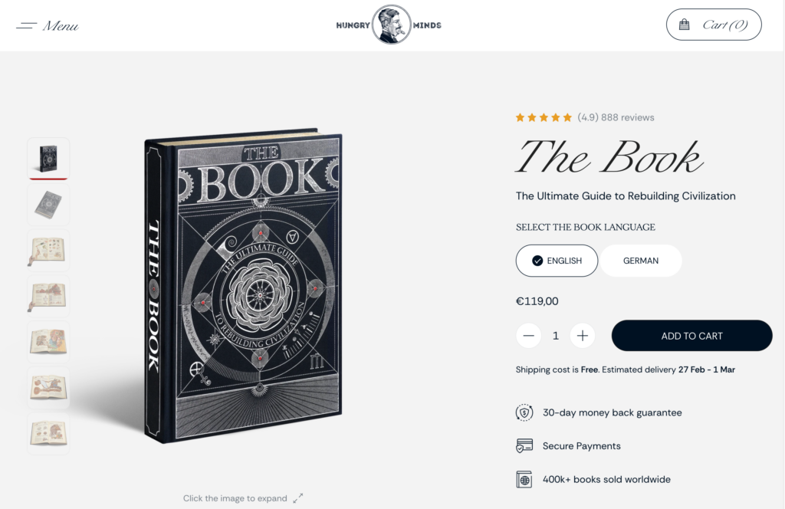Click the globe book sold worldwide icon

click(x=524, y=479)
